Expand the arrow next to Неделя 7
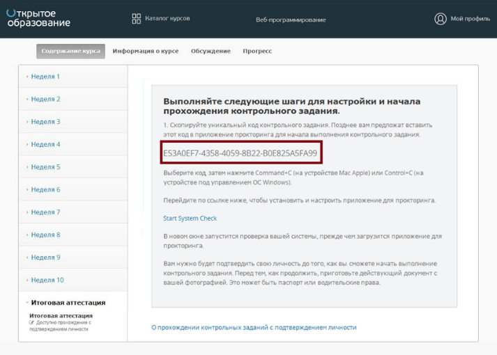 (x=27, y=212)
